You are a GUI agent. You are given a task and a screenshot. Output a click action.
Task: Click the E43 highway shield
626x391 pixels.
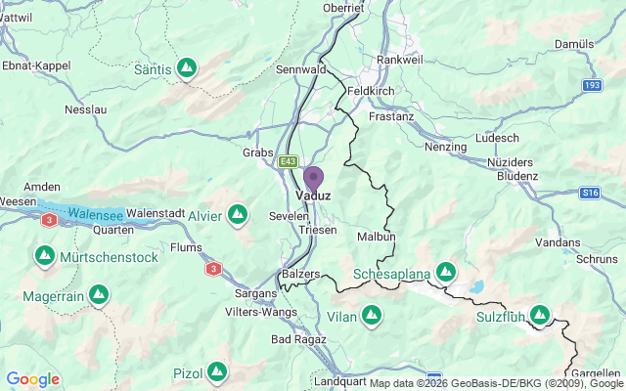click(289, 161)
